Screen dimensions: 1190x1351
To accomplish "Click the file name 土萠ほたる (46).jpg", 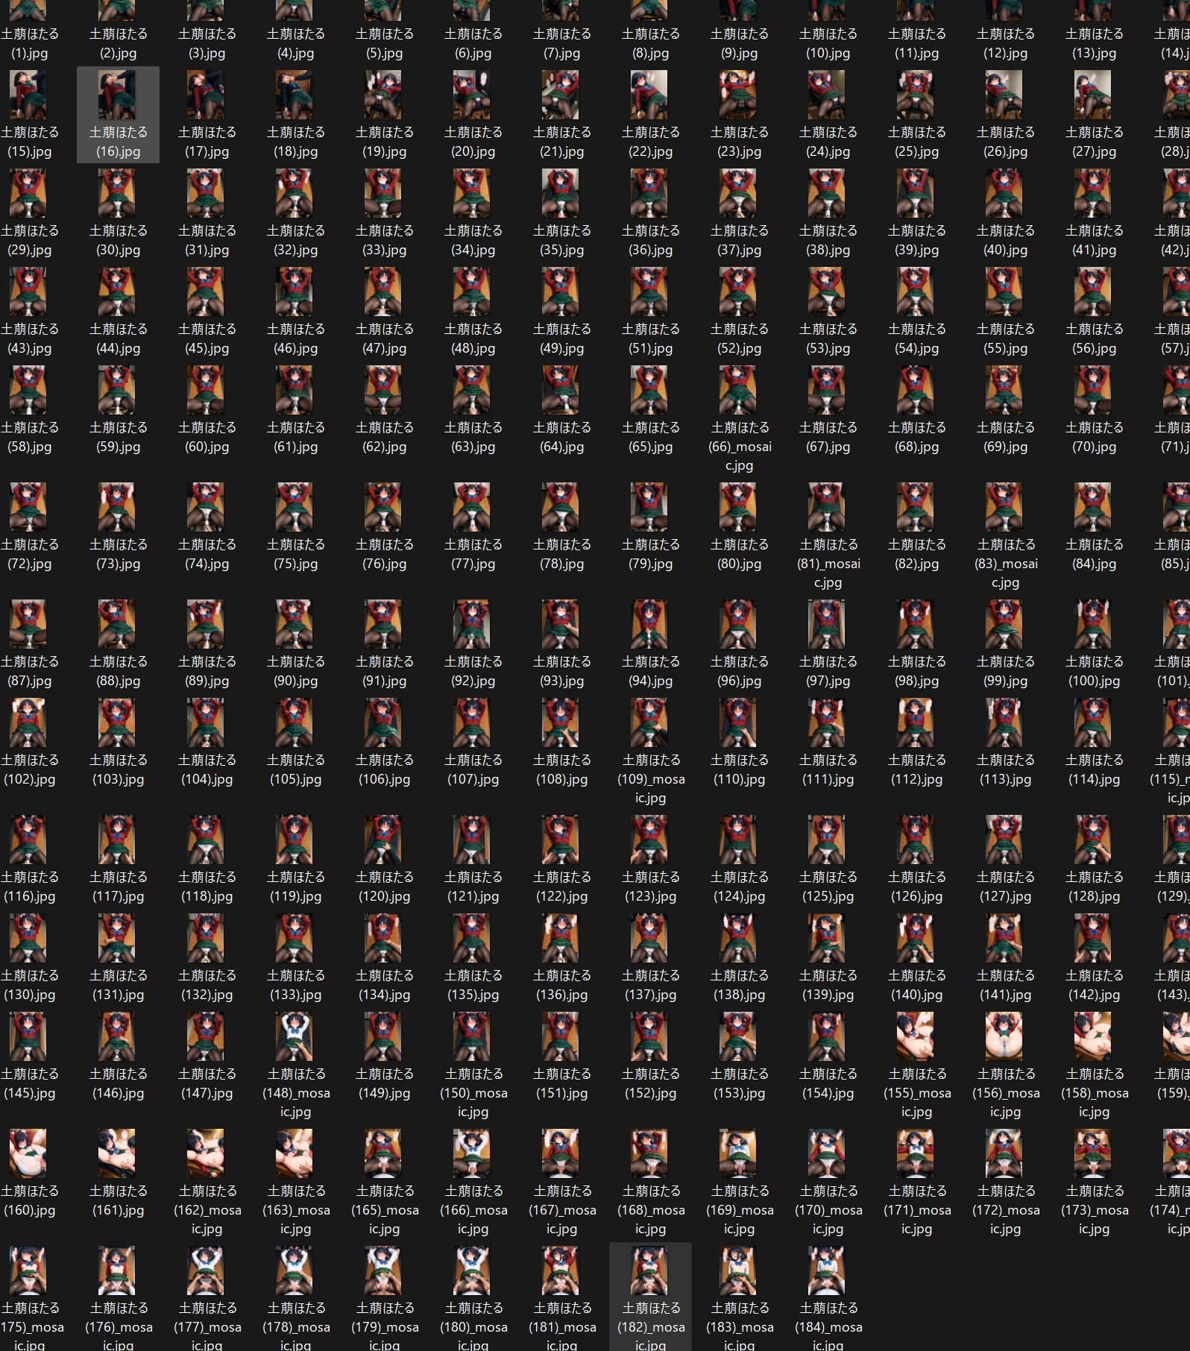I will (295, 338).
